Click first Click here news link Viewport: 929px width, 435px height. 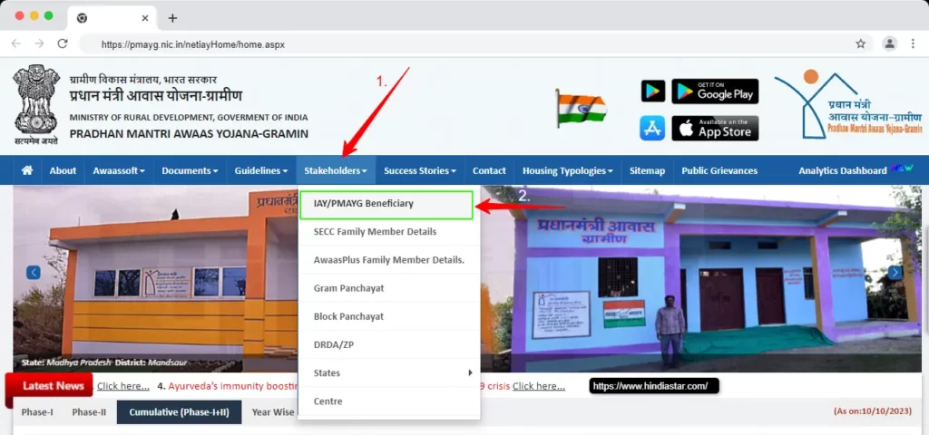tap(123, 386)
